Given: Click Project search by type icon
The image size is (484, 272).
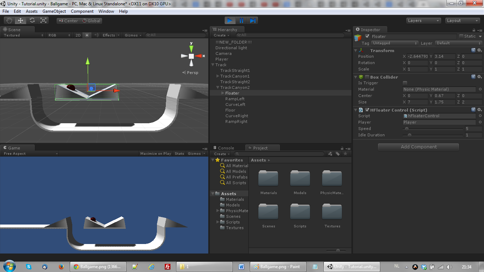Looking at the screenshot, I should (330, 154).
